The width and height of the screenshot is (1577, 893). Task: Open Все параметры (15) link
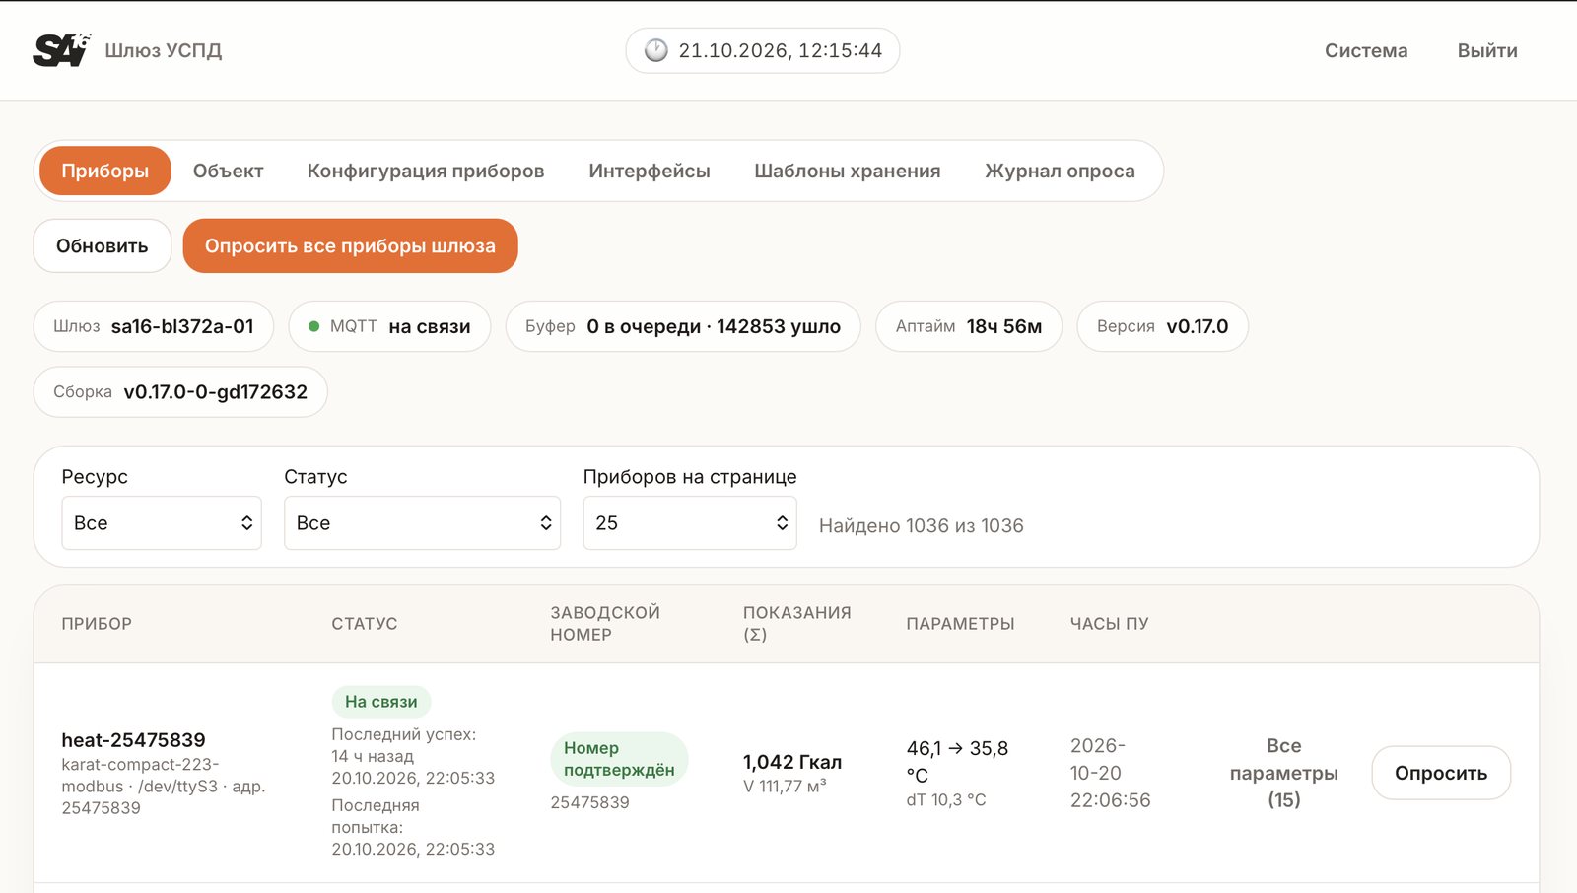pyautogui.click(x=1284, y=773)
